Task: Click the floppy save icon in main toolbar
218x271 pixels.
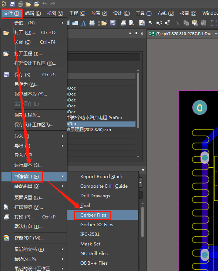Action: tap(113, 23)
